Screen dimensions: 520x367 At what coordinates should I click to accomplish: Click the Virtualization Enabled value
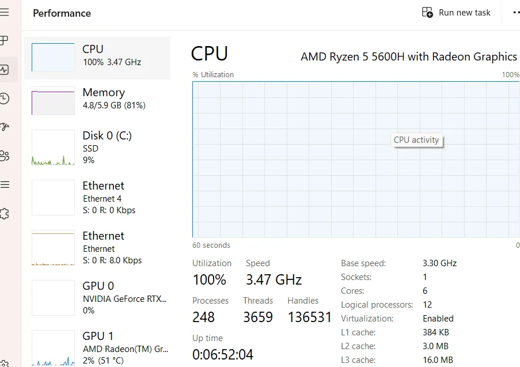[x=438, y=319]
